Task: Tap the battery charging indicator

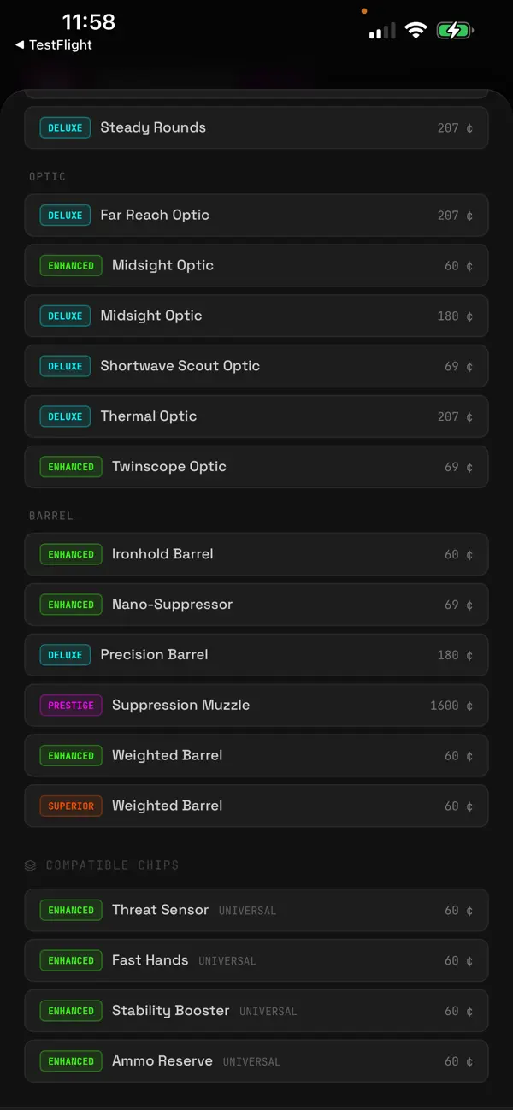Action: pos(455,29)
